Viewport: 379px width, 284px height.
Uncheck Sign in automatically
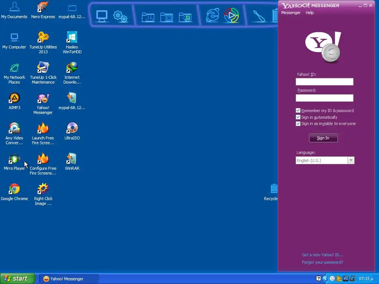click(298, 117)
